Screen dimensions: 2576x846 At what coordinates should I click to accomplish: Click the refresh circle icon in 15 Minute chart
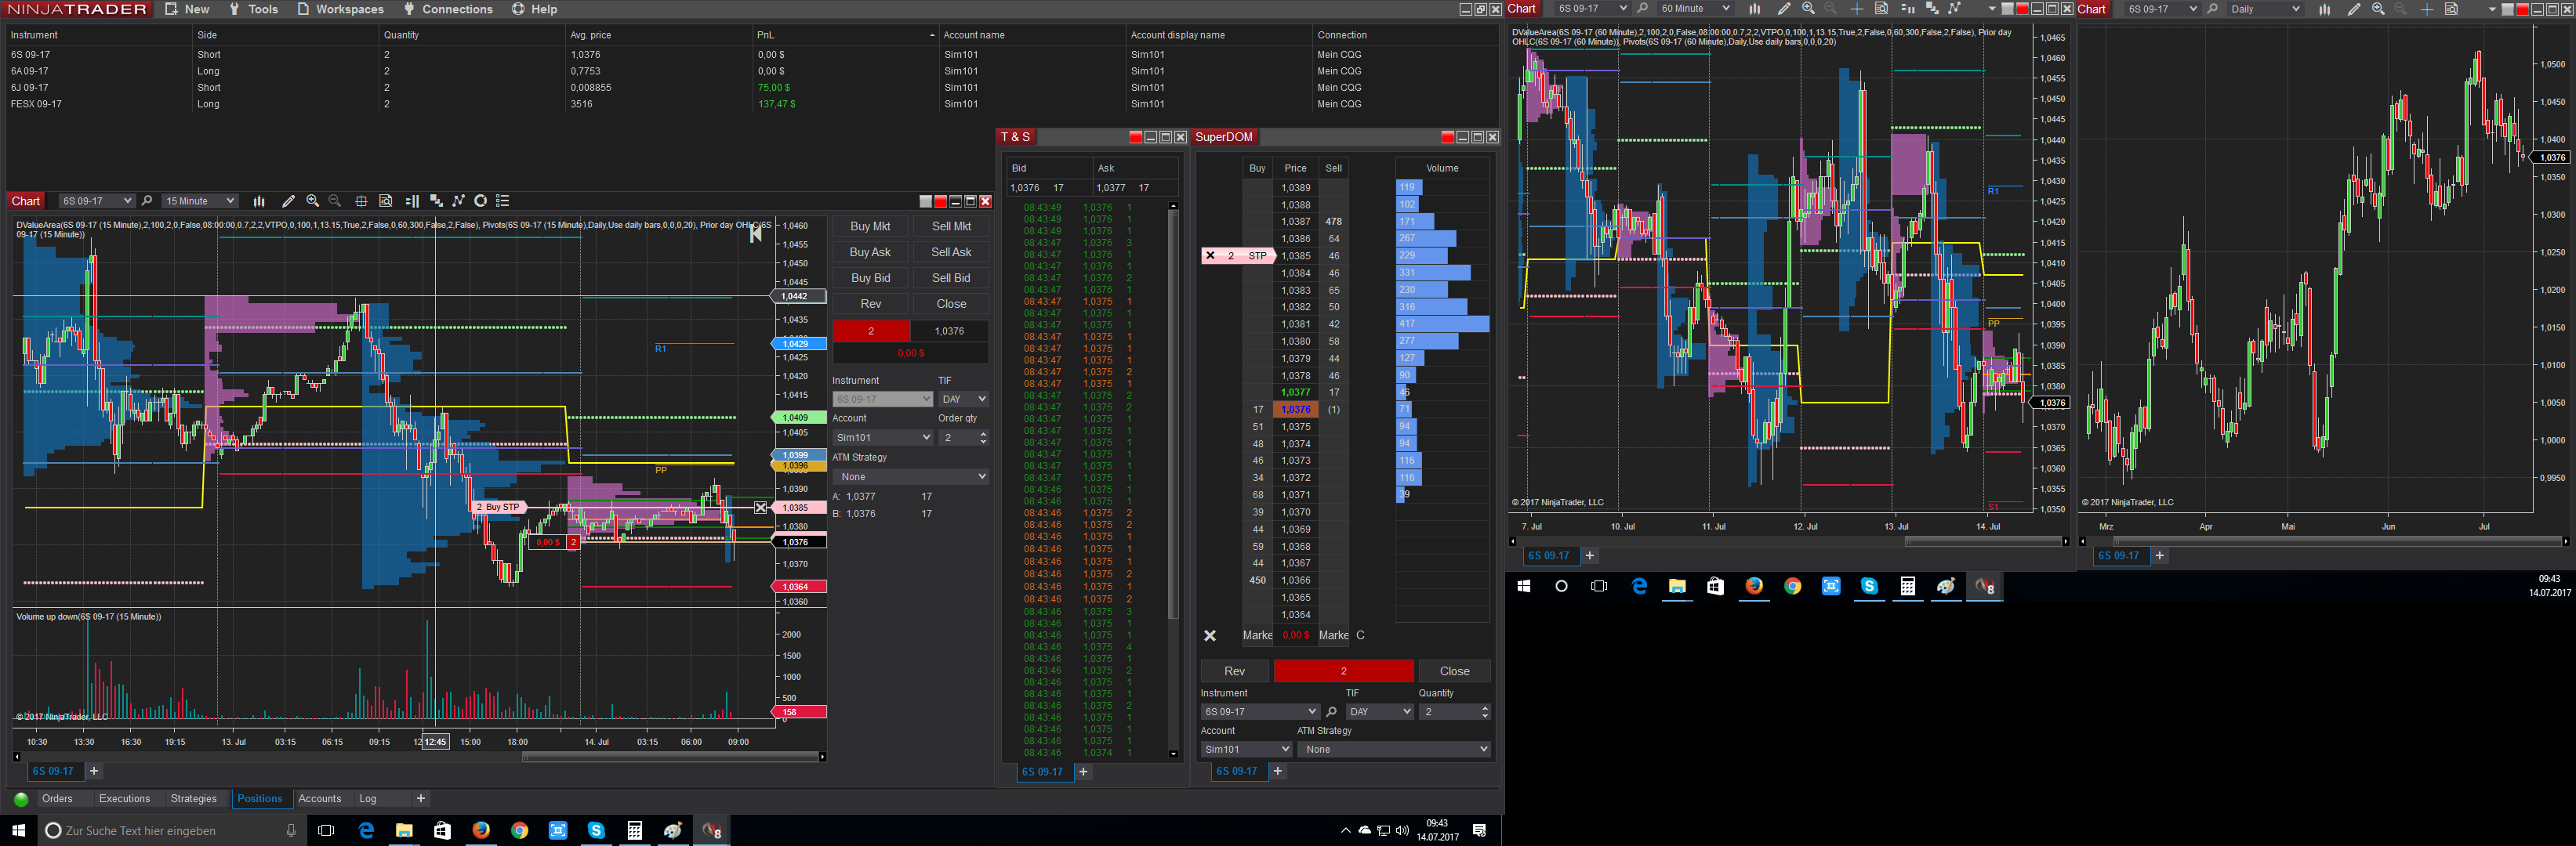click(x=481, y=201)
